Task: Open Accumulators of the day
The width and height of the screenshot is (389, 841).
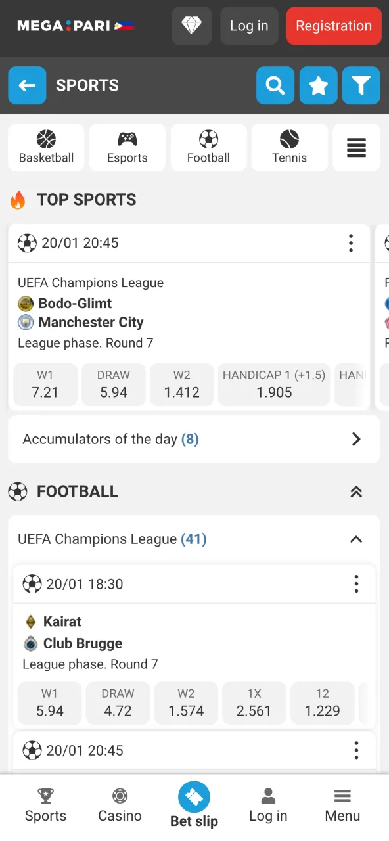Action: click(194, 439)
